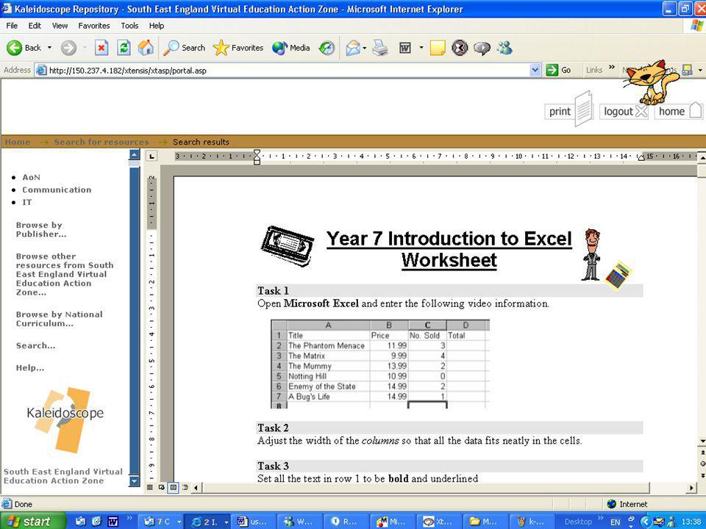
Task: Click the Forward arrow icon
Action: pyautogui.click(x=68, y=48)
